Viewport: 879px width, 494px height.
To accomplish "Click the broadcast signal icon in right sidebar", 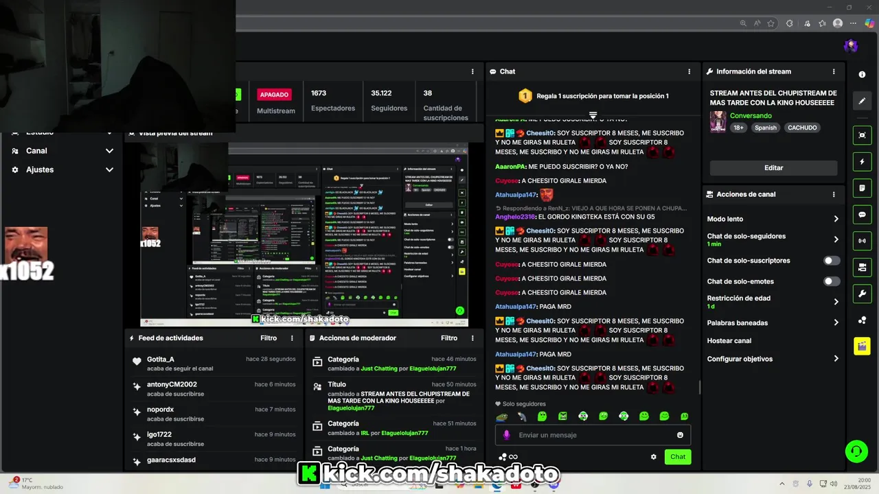I will (x=863, y=241).
